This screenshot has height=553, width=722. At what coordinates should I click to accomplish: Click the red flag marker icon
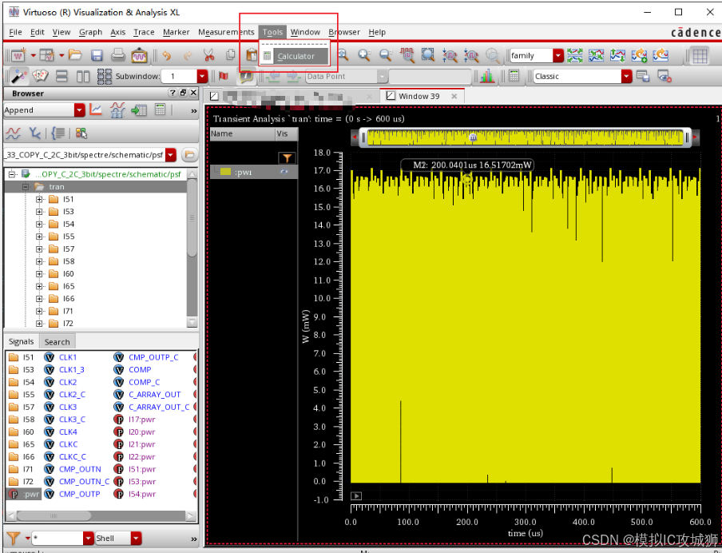(224, 76)
